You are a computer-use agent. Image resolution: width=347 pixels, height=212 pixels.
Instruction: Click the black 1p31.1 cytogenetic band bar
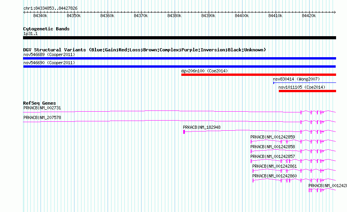(179, 38)
